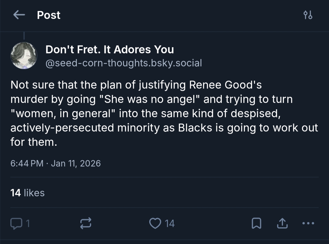The width and height of the screenshot is (329, 244).
Task: Open thread preferences icon in header
Action: pos(308,15)
